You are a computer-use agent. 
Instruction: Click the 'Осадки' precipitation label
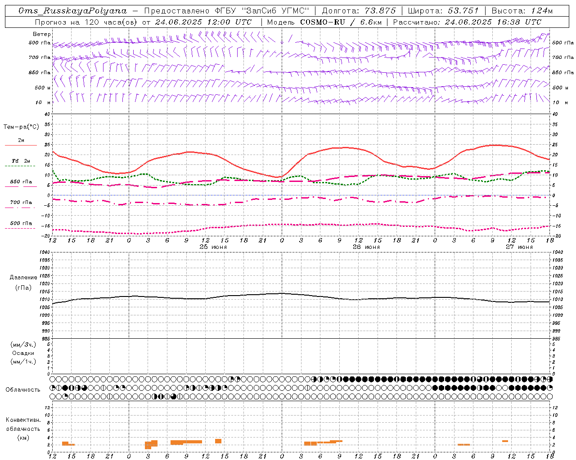(23, 354)
